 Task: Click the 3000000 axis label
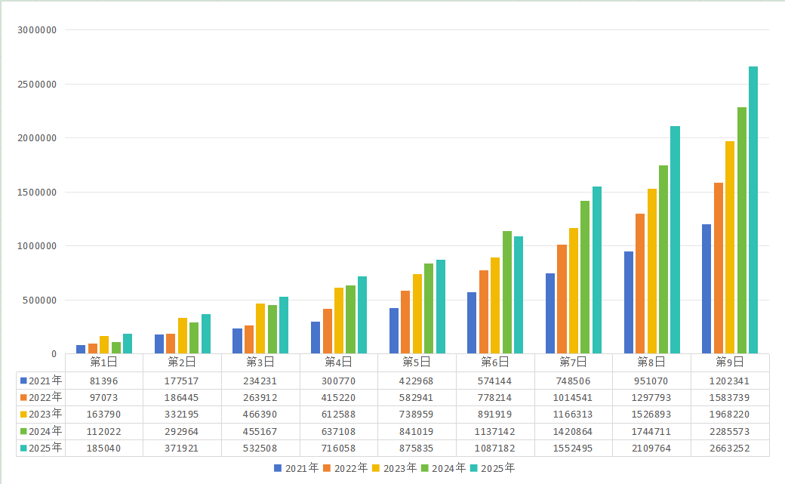coord(37,30)
